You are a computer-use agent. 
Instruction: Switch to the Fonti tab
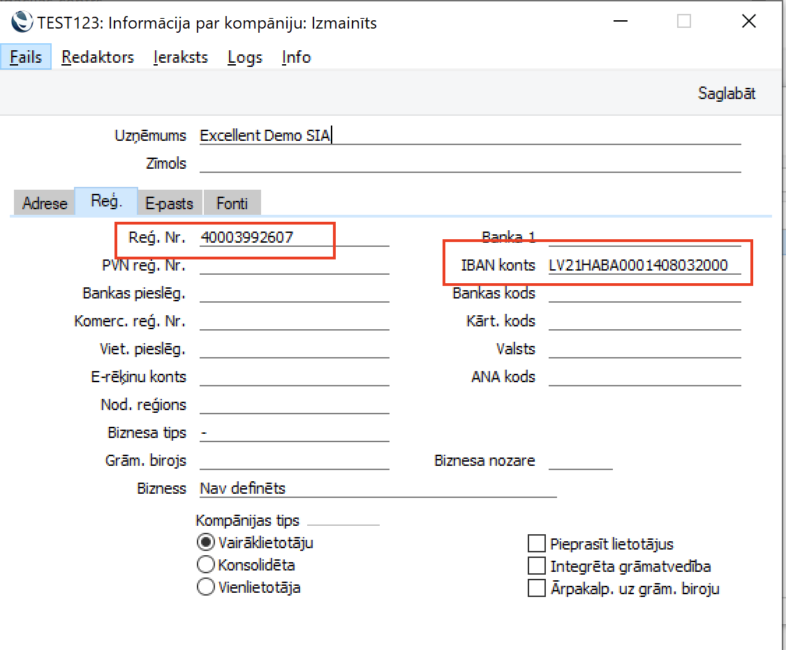(232, 204)
